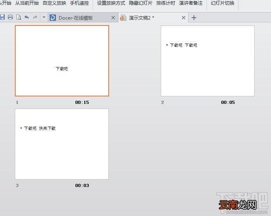
Task: Click 隐藏幻灯片 button
Action: 141,3
